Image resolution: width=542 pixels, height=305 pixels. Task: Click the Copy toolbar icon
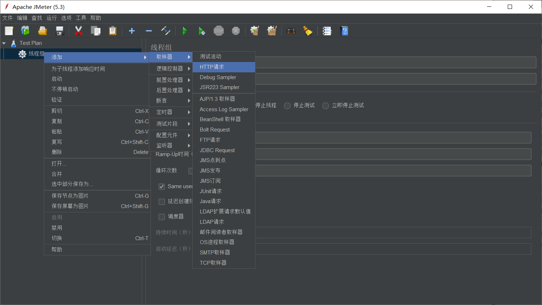click(x=96, y=31)
